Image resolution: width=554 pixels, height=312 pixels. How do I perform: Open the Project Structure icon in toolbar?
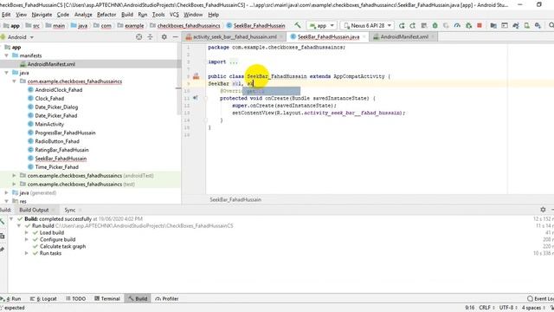tap(493, 25)
